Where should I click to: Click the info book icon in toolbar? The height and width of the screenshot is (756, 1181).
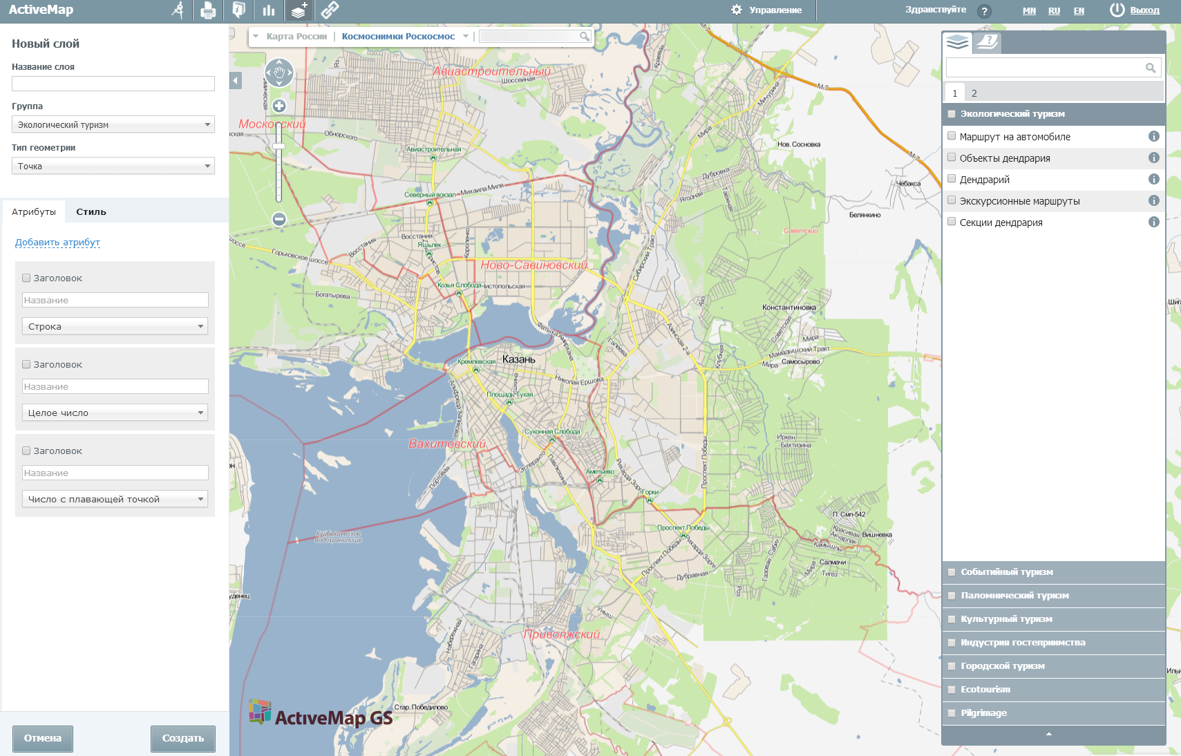coord(238,10)
